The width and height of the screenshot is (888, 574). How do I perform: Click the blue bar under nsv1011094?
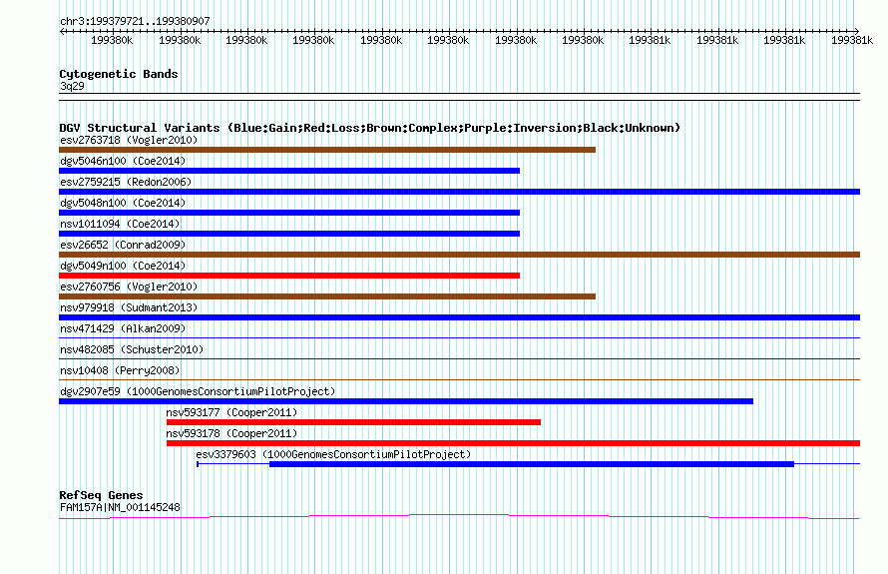tap(289, 234)
